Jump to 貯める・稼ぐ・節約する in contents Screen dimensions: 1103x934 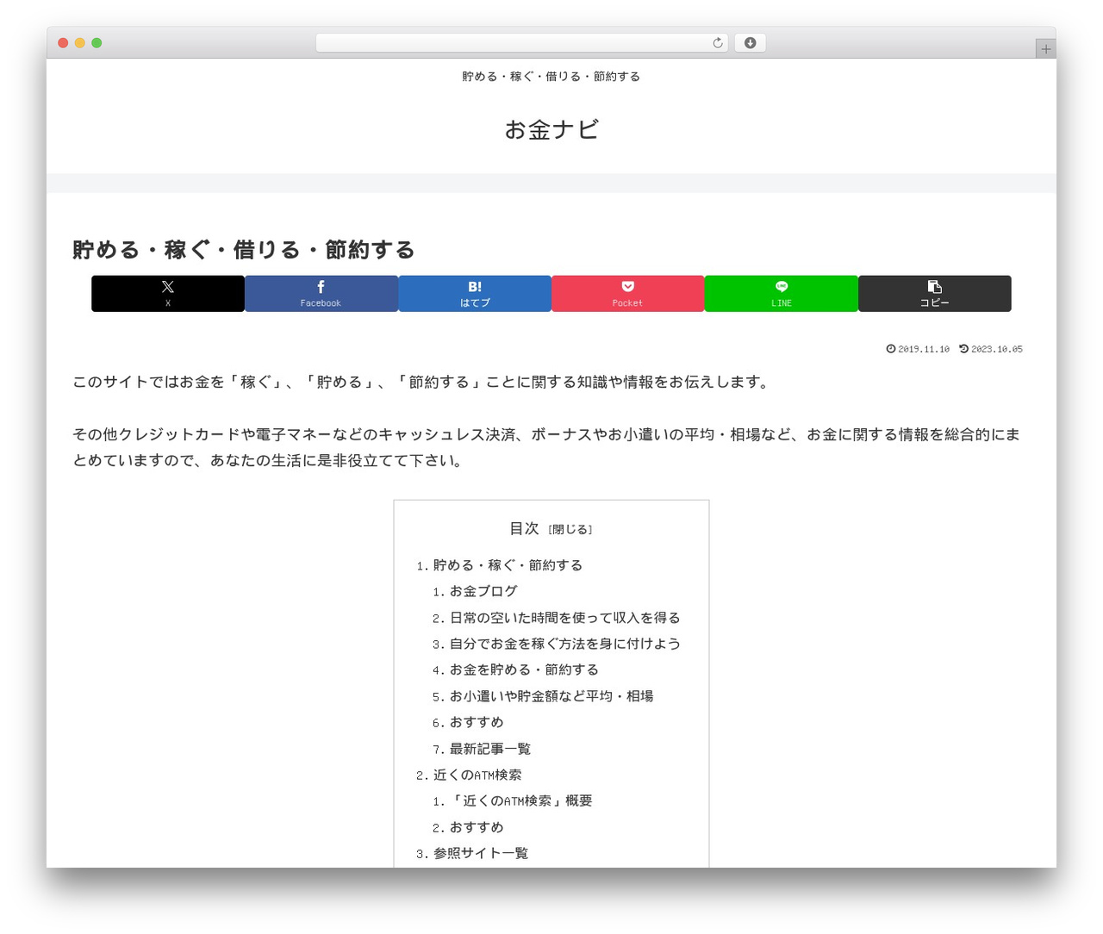tap(508, 565)
